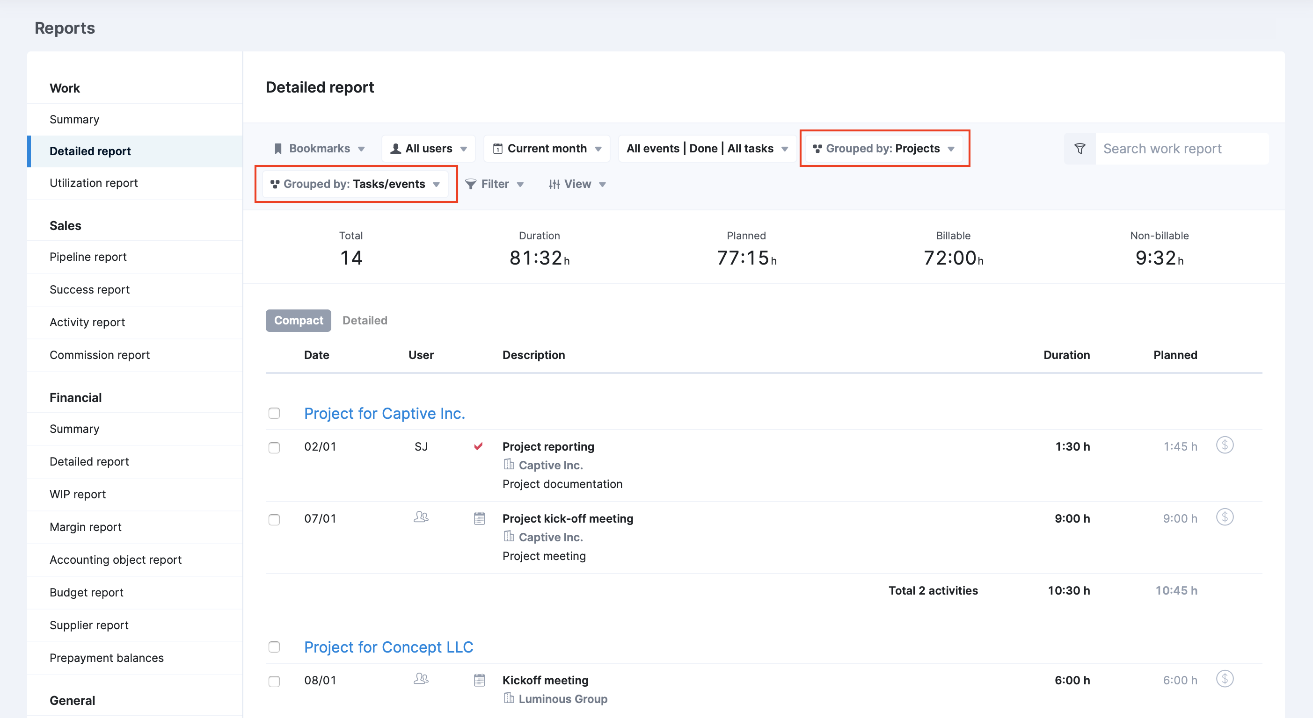Viewport: 1313px width, 718px height.
Task: Open the Kickoff meeting event
Action: (x=545, y=680)
